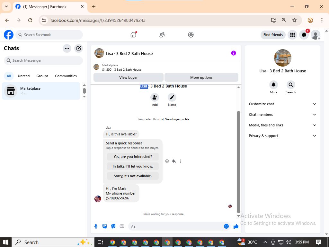329x247 pixels.
Task: Open notifications bell with badge
Action: tap(304, 35)
